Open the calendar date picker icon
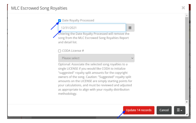Image resolution: width=196 pixels, height=123 pixels. (x=130, y=28)
